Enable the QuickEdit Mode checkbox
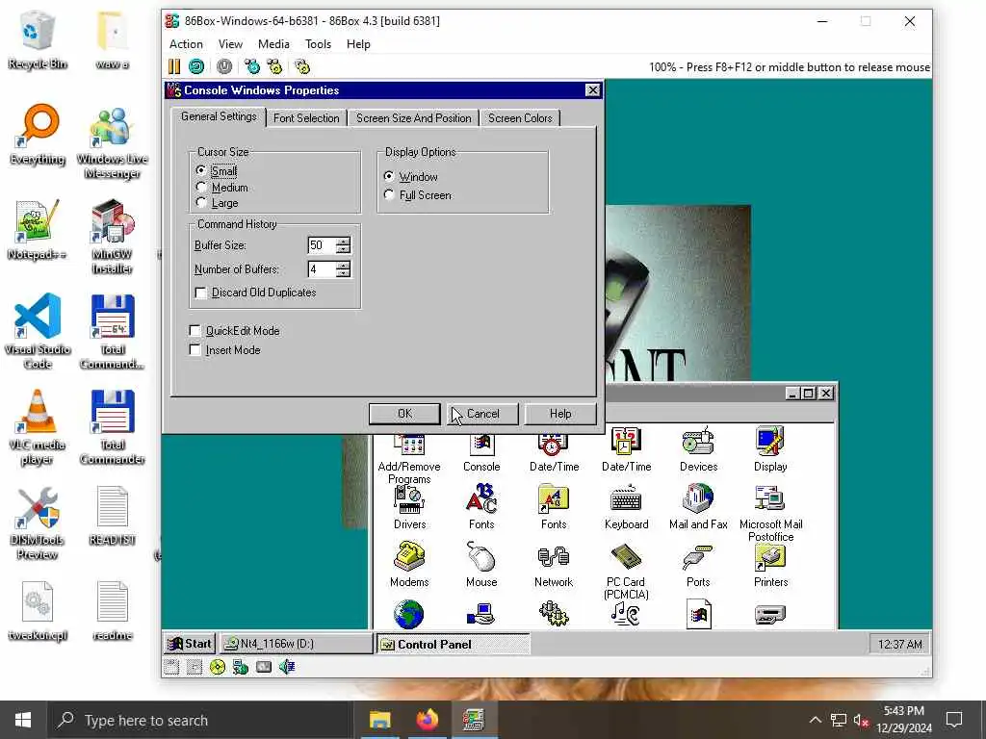986x739 pixels. (x=235, y=331)
